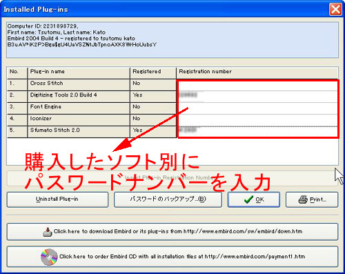Select the Cross Stitch plug-in row

[x=172, y=85]
